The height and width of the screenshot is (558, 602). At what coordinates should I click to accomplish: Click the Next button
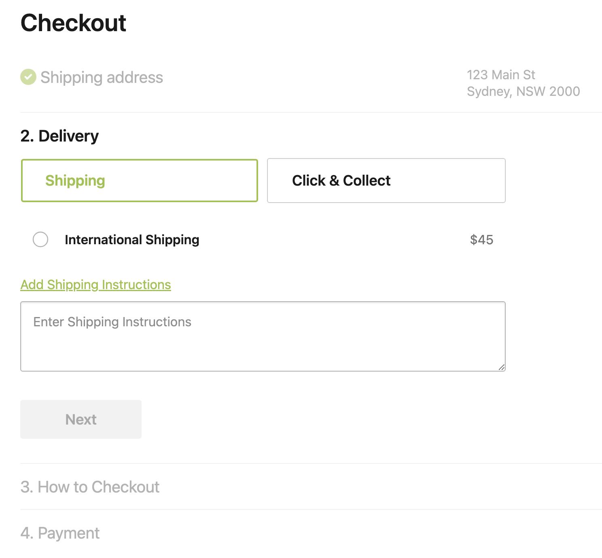pyautogui.click(x=81, y=419)
